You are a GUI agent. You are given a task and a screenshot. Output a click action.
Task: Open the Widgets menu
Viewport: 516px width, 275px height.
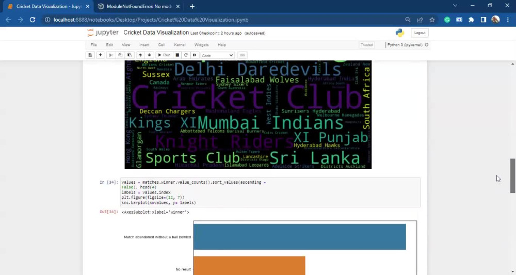[201, 45]
